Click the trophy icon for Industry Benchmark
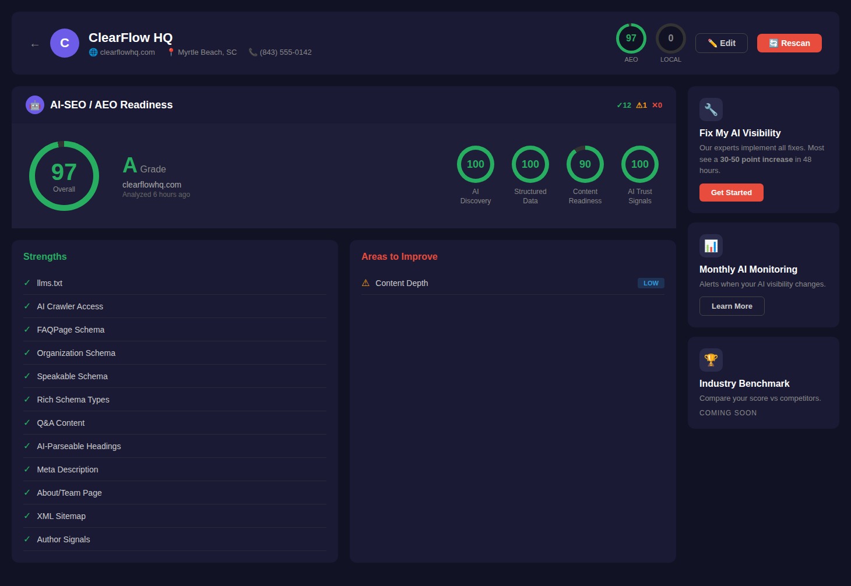The image size is (851, 586). pos(711,360)
